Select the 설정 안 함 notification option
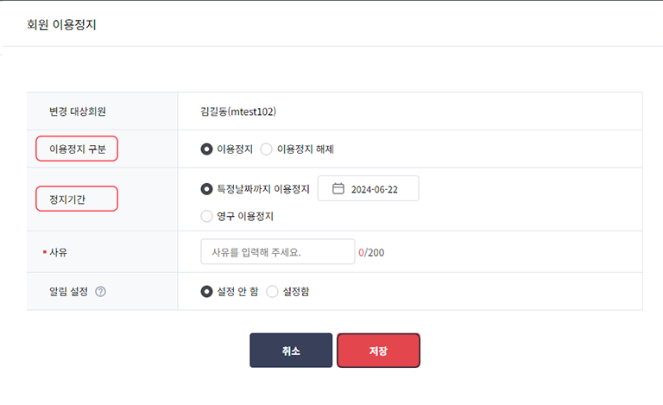Screen dimensions: 663x405 [206, 292]
